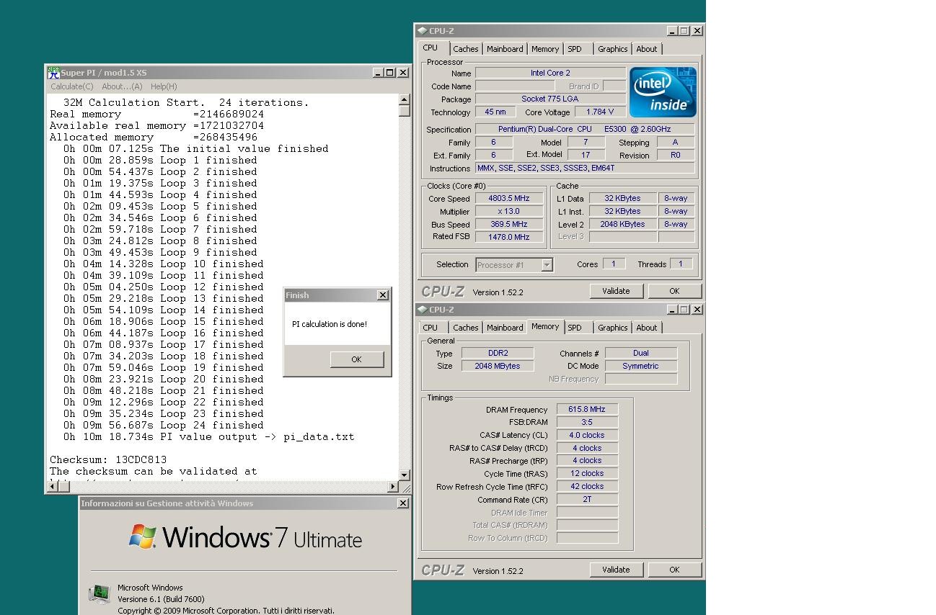
Task: Click the Channels # value Dual
Action: tap(641, 354)
